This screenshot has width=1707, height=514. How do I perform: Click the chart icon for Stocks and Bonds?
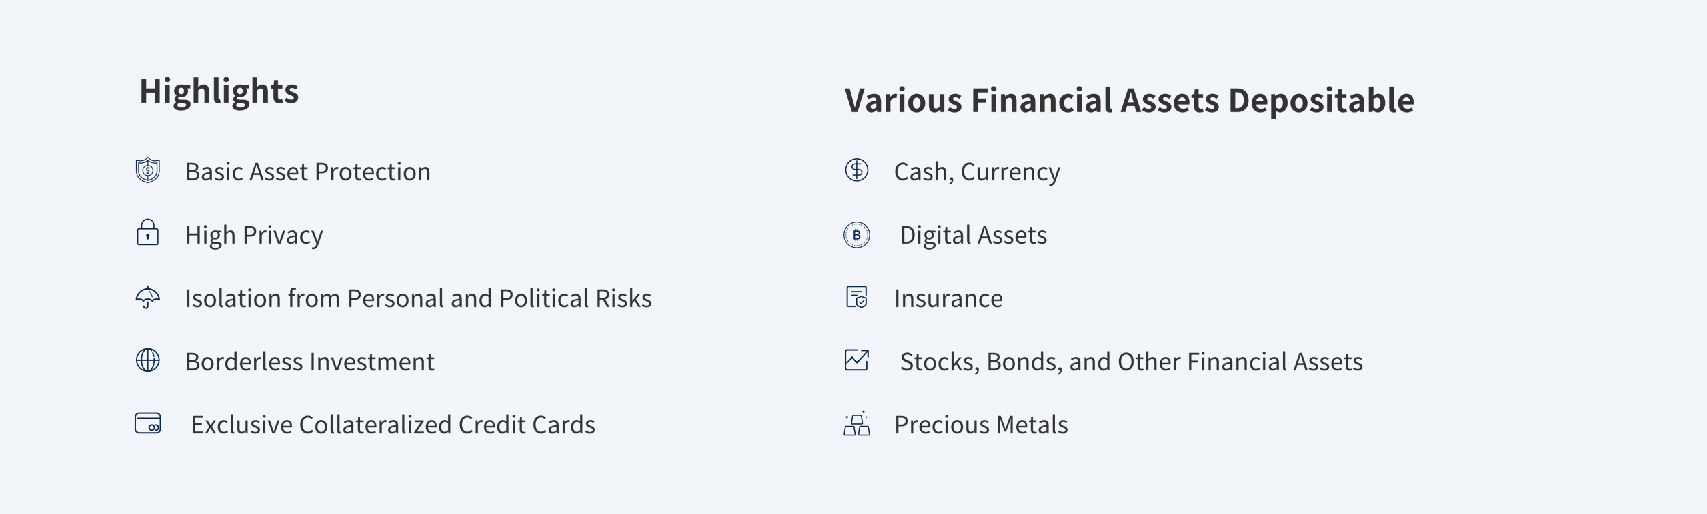pyautogui.click(x=856, y=360)
